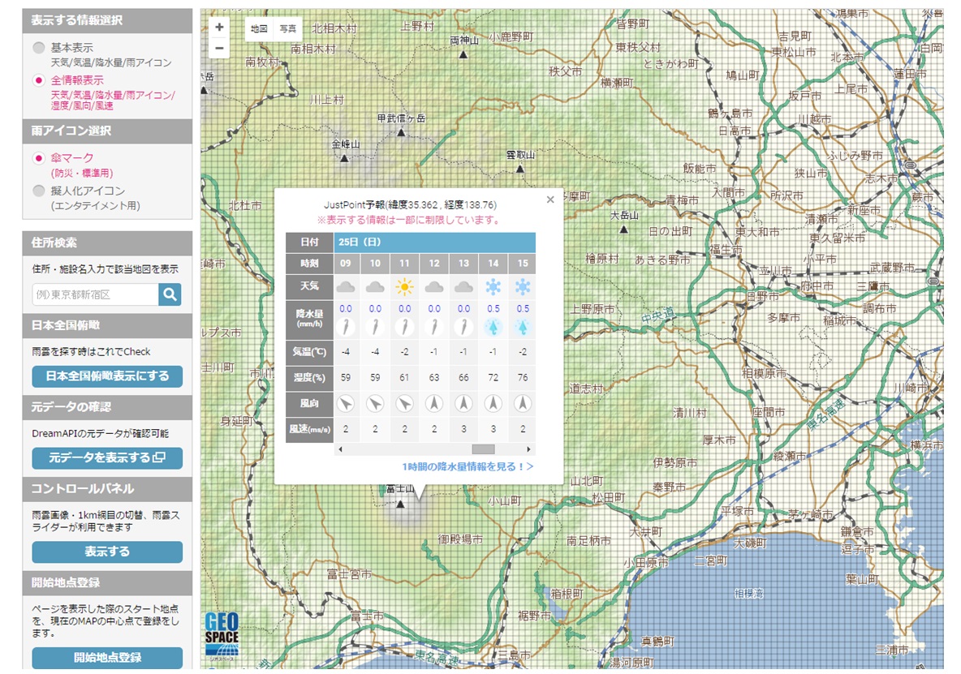Click the umbrella precipitation icon under 12
This screenshot has width=961, height=674.
point(434,327)
